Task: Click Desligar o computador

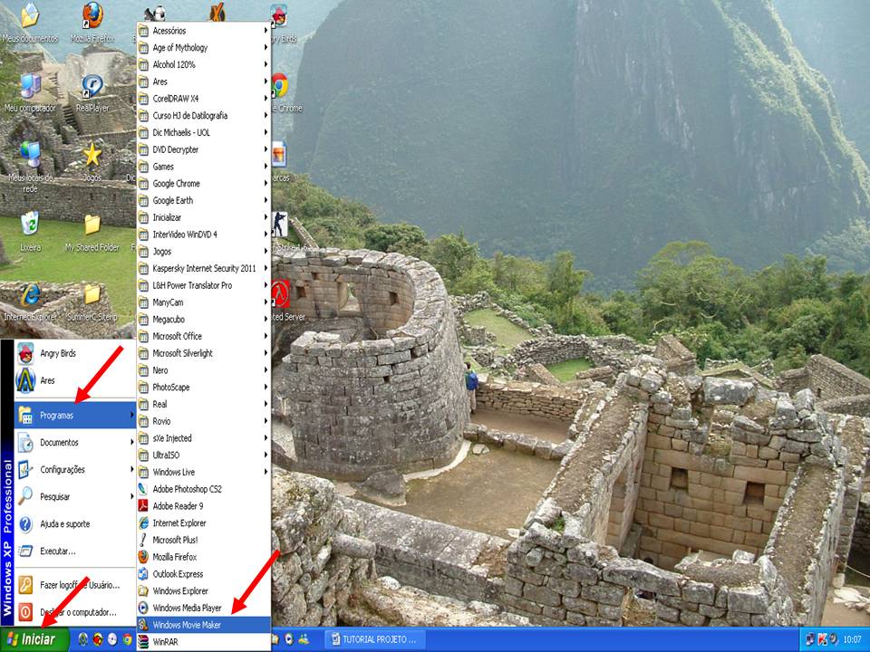Action: (x=75, y=612)
